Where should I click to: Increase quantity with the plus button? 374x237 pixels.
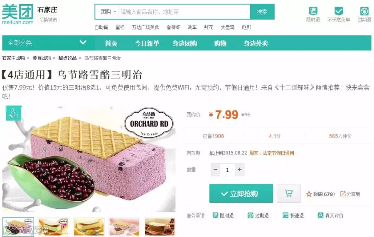[x=239, y=170]
